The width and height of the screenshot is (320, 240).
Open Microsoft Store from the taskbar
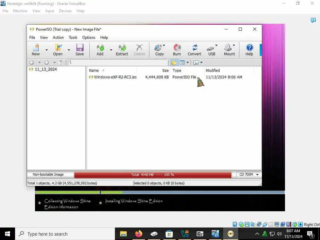point(169,234)
